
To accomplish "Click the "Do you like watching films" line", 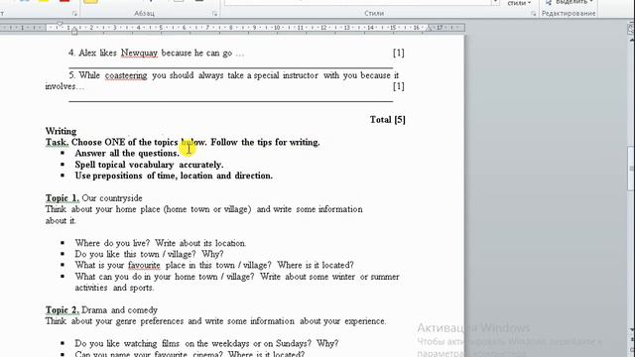I will (206, 343).
